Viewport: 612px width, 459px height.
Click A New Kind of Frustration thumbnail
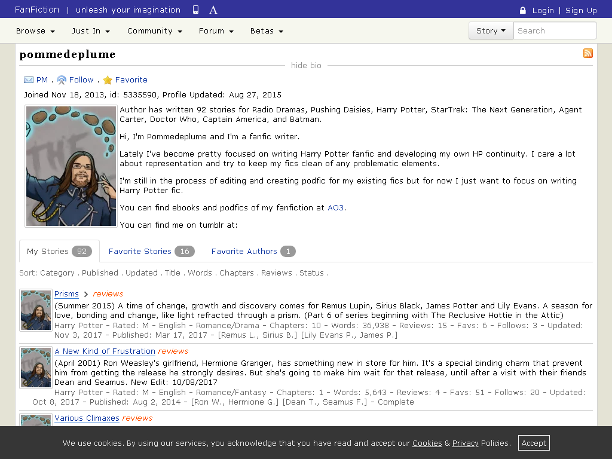tap(35, 368)
